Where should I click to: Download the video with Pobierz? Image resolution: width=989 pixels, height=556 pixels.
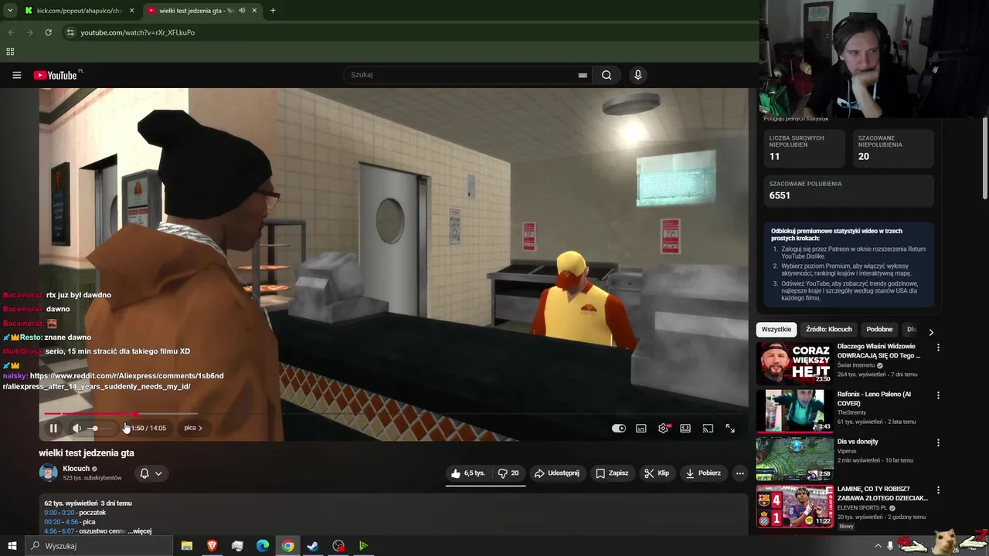click(x=703, y=473)
